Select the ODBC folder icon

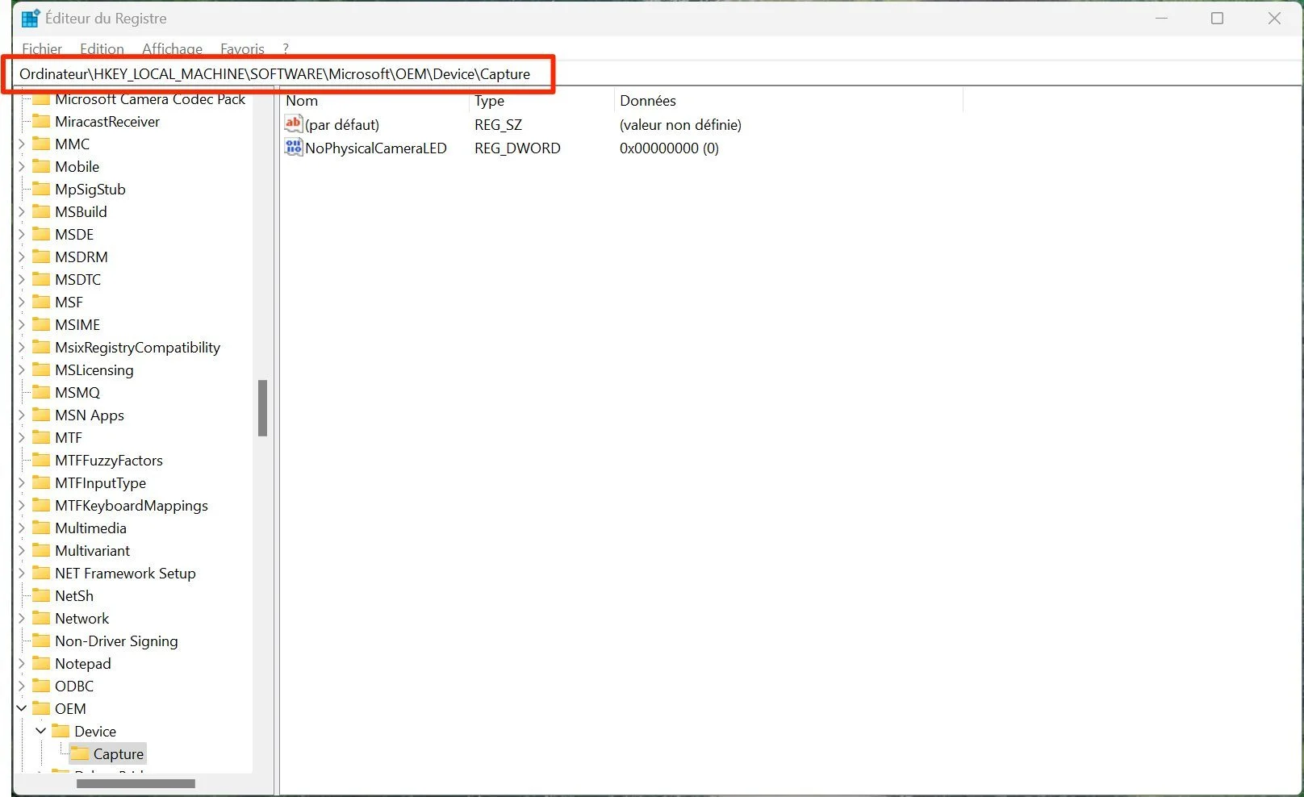coord(41,686)
